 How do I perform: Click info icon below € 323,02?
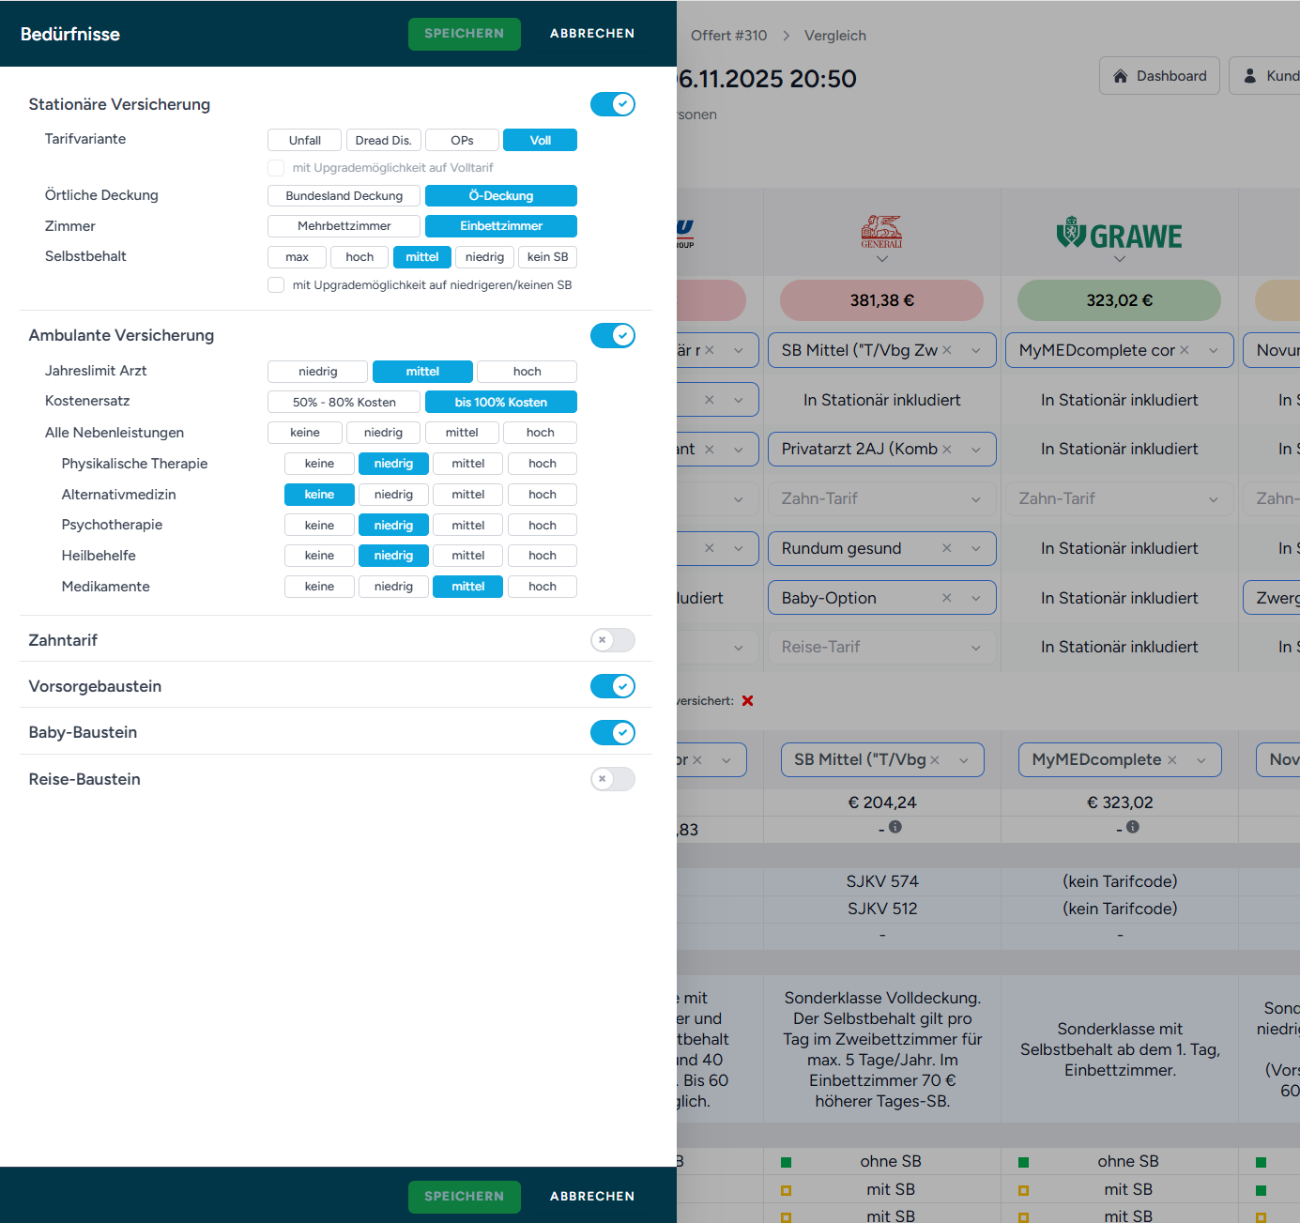[x=1133, y=827]
